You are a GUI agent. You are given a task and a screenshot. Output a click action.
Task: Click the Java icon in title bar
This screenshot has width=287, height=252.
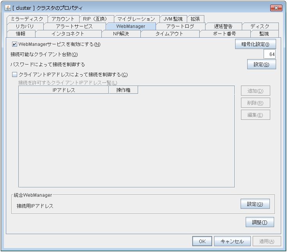7,8
